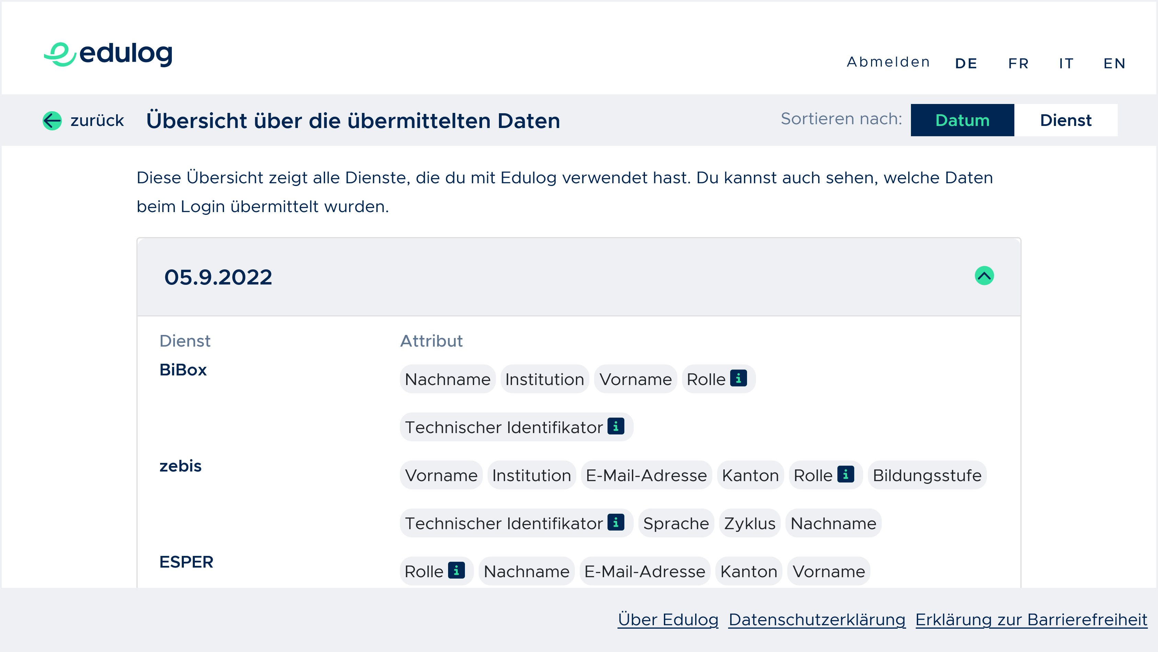Click BiBox Vorname attribute tag
Viewport: 1158px width, 652px height.
pos(635,379)
